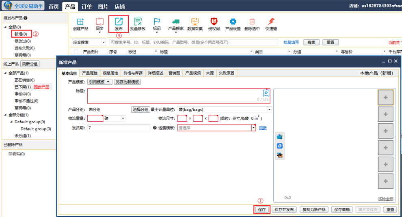Screen dimensions: 402x217
Task: Switch to the 详细描述 tab
Action: coord(156,73)
